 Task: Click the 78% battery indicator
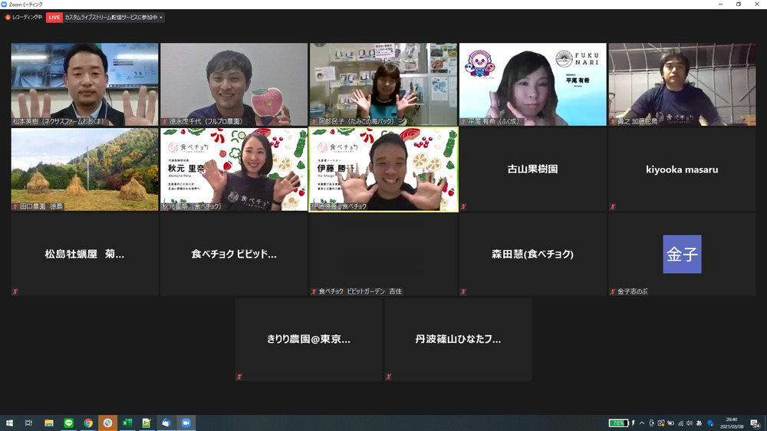click(x=617, y=423)
